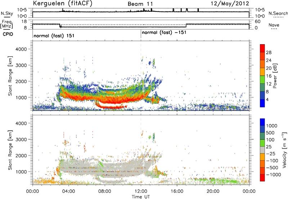Click the 'Beam 11' label

tap(140, 4)
